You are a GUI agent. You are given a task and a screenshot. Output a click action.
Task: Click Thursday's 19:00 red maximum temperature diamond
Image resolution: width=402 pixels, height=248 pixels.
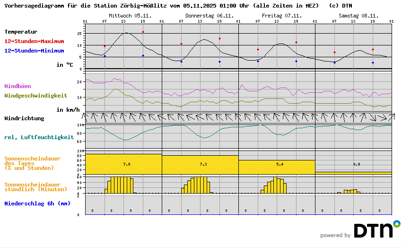(x=219, y=39)
